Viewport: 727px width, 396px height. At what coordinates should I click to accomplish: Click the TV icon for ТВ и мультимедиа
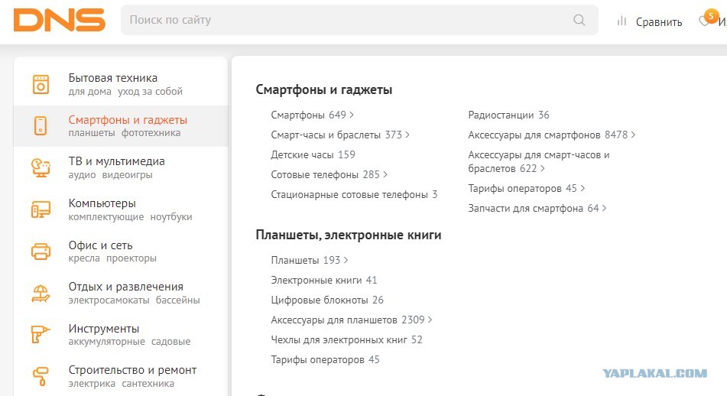coord(41,167)
